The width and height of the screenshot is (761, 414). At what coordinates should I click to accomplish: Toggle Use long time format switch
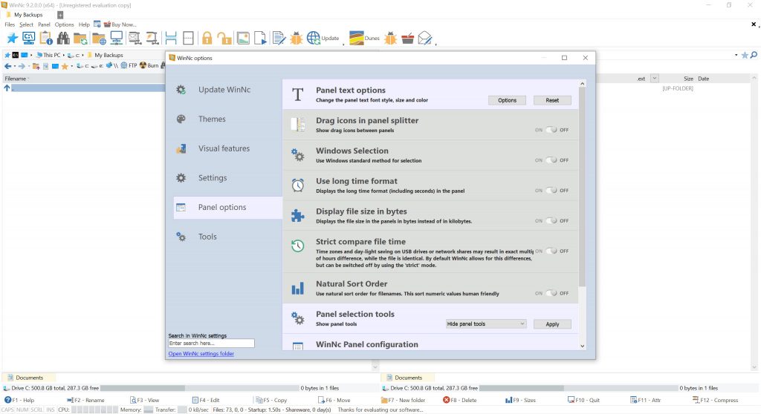coord(552,191)
